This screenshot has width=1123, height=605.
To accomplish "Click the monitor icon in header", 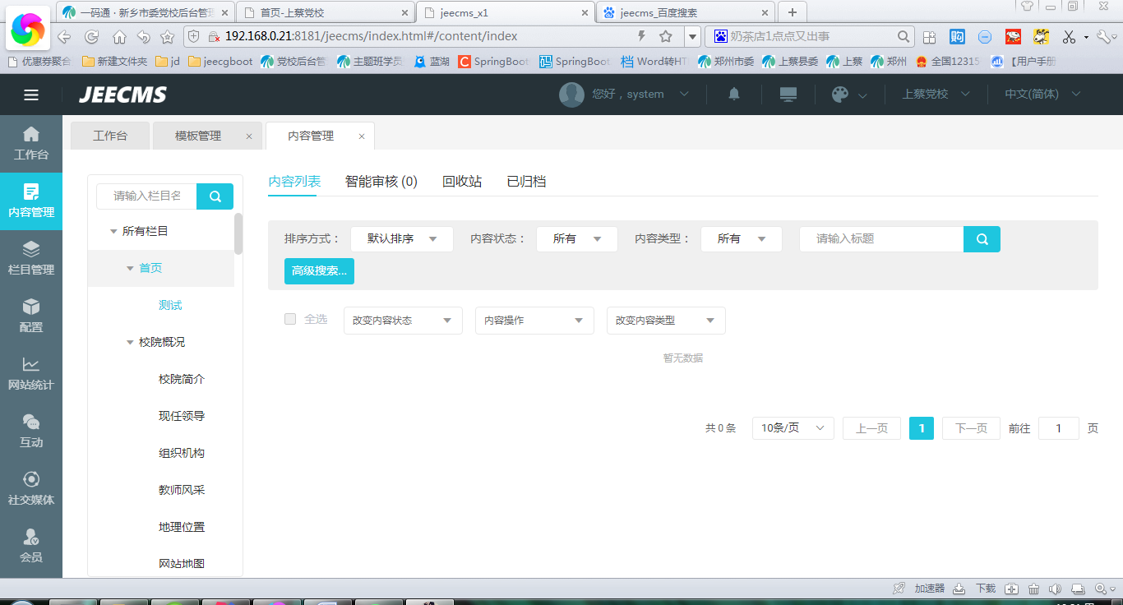I will [x=788, y=94].
